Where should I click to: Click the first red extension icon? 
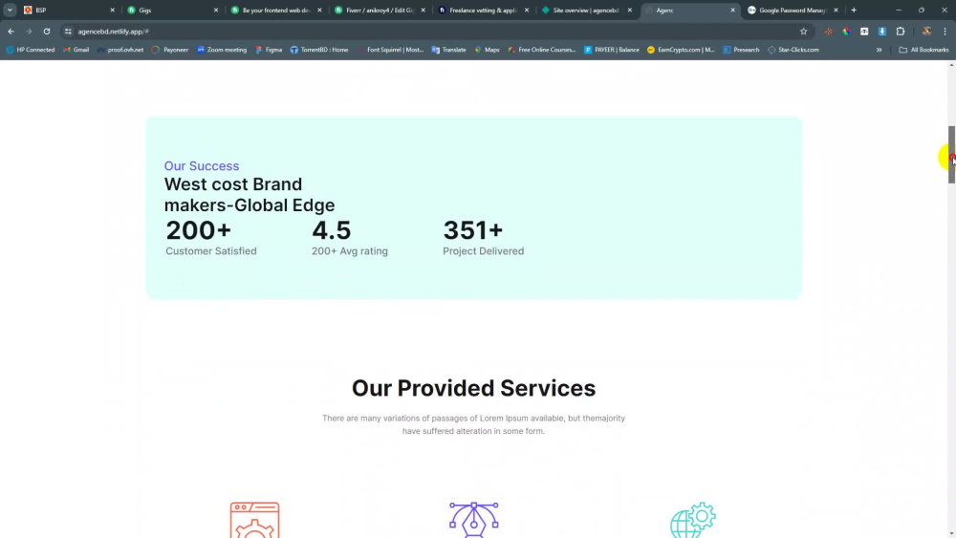(x=828, y=32)
